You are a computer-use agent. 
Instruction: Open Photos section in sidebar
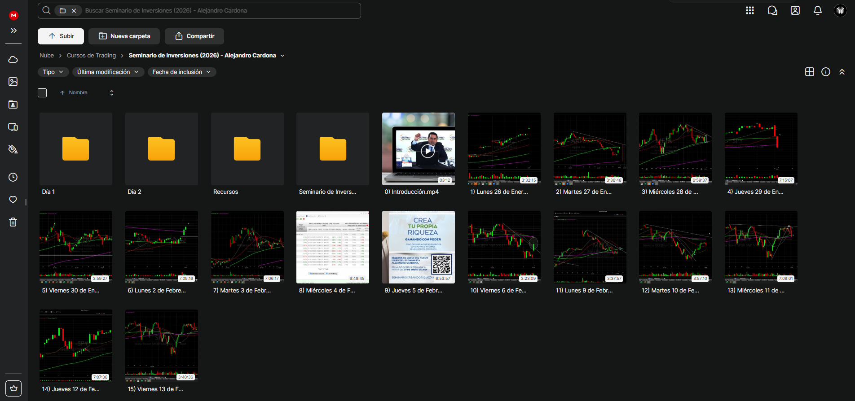[x=13, y=82]
